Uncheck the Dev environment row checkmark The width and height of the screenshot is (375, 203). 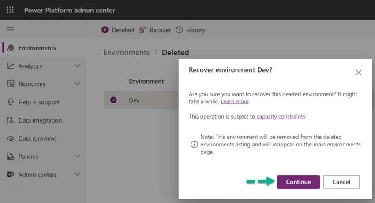click(x=113, y=100)
